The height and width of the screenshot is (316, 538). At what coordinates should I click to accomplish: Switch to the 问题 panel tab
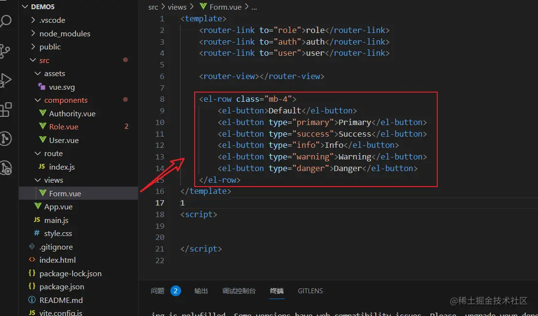(x=157, y=291)
